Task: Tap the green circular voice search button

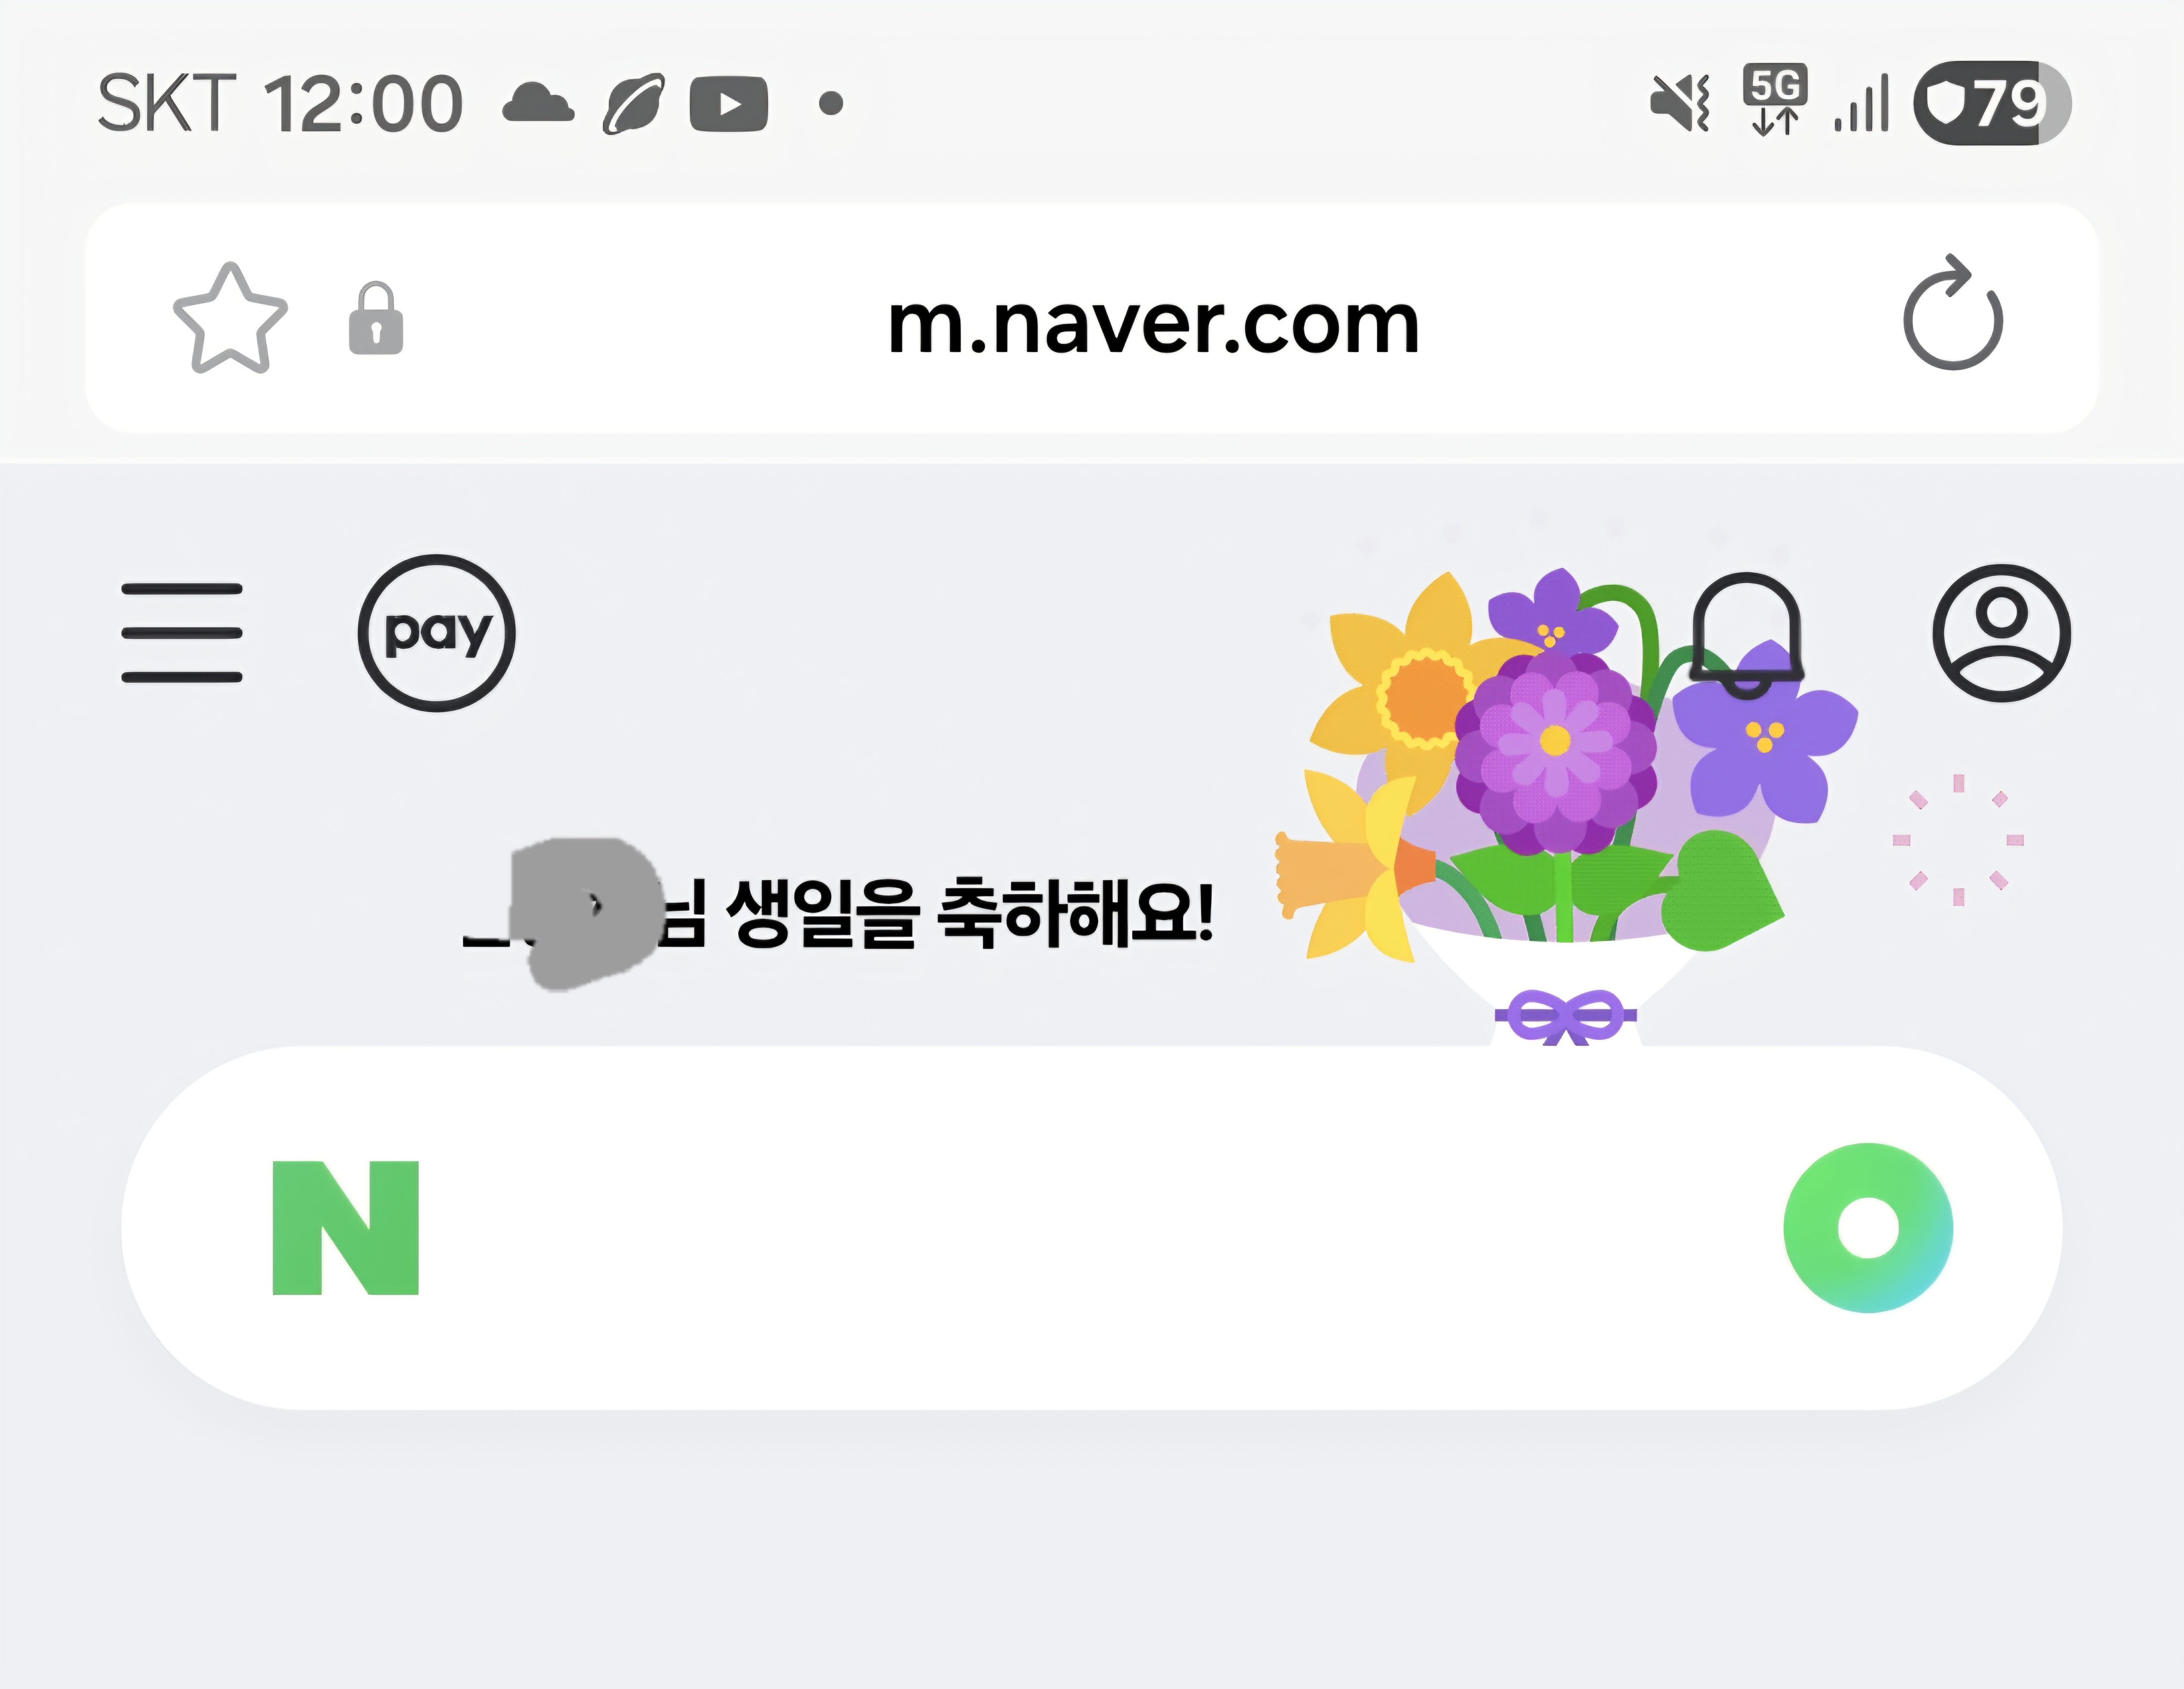Action: pyautogui.click(x=1868, y=1228)
